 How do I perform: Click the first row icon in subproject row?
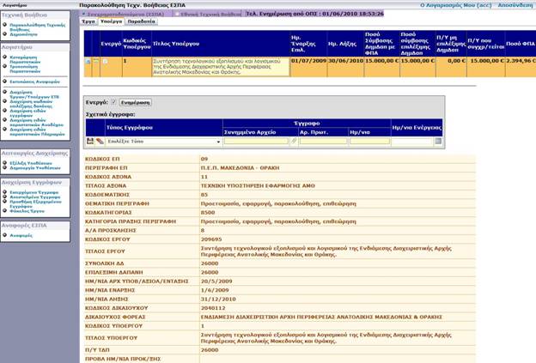87,62
